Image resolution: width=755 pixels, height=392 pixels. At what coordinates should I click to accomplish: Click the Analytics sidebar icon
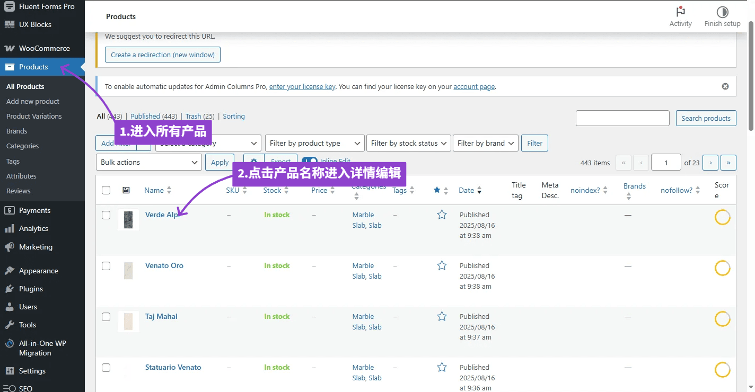point(10,228)
